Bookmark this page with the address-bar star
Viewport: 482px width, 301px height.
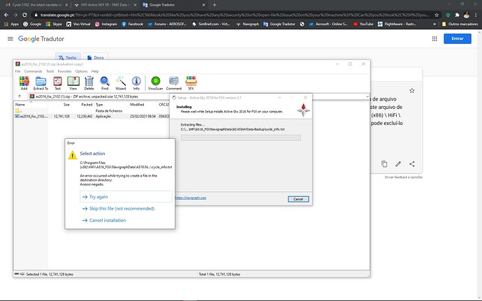click(437, 15)
